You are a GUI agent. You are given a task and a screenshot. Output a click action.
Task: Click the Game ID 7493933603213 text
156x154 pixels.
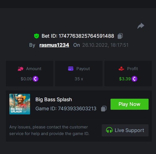[66, 109]
